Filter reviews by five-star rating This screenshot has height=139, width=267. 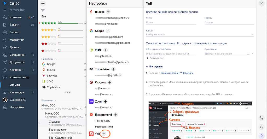click(49, 23)
